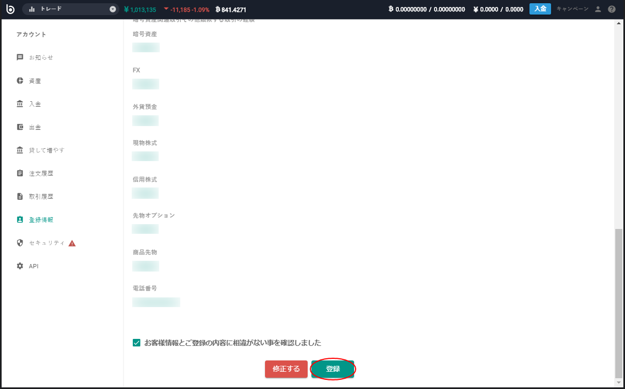The width and height of the screenshot is (625, 389).
Task: Click the 取引履歴 document icon
Action: coord(20,197)
